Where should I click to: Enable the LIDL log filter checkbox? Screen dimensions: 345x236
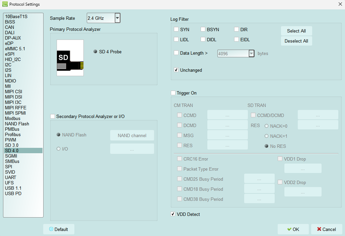pyautogui.click(x=176, y=40)
